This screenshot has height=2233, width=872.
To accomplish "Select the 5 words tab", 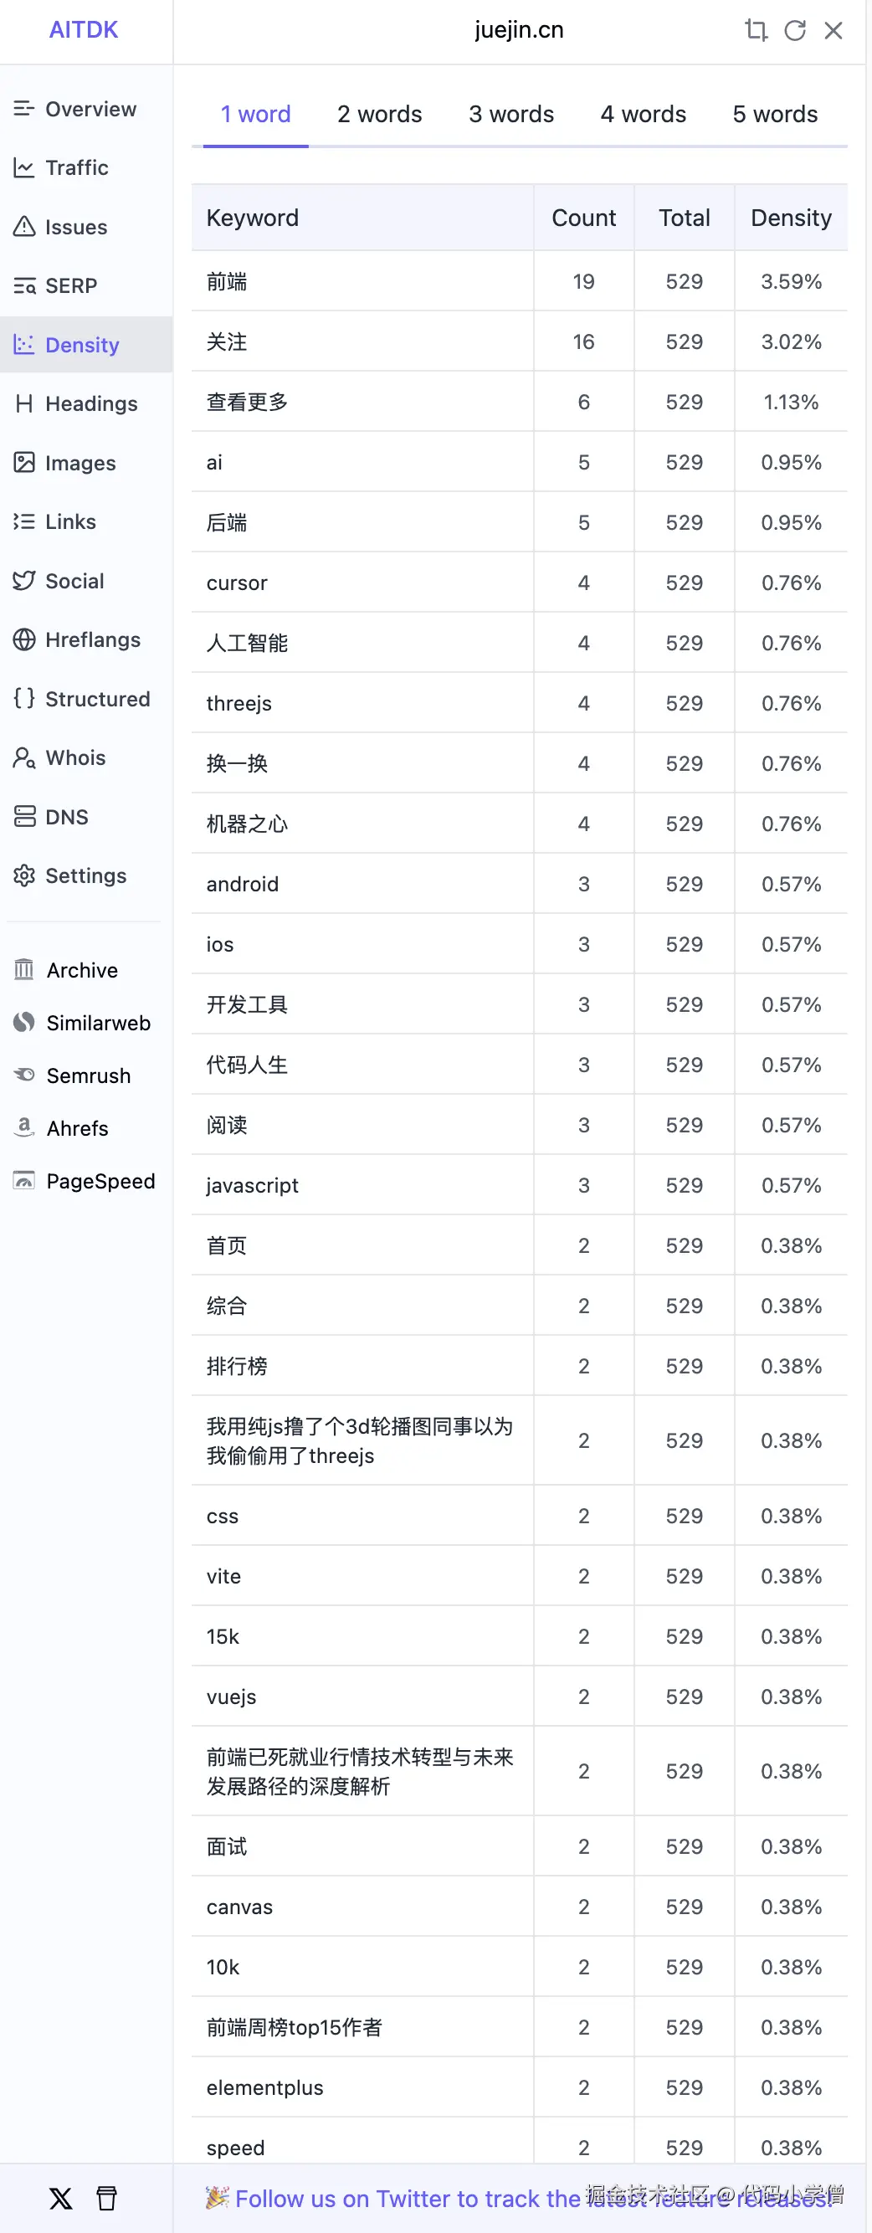I will coord(775,115).
